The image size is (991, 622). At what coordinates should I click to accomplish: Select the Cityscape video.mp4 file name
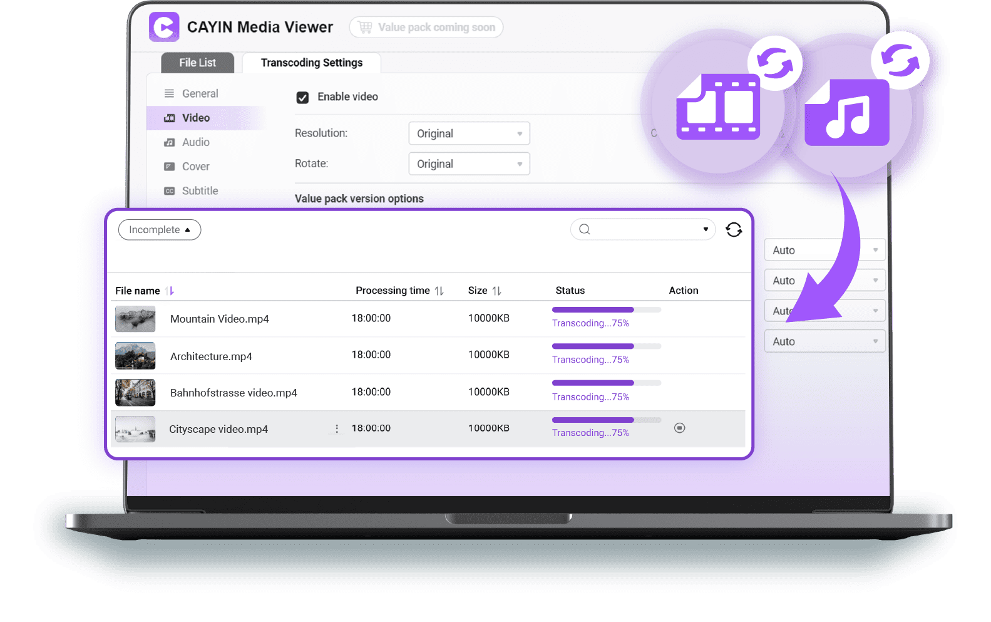[x=218, y=429]
